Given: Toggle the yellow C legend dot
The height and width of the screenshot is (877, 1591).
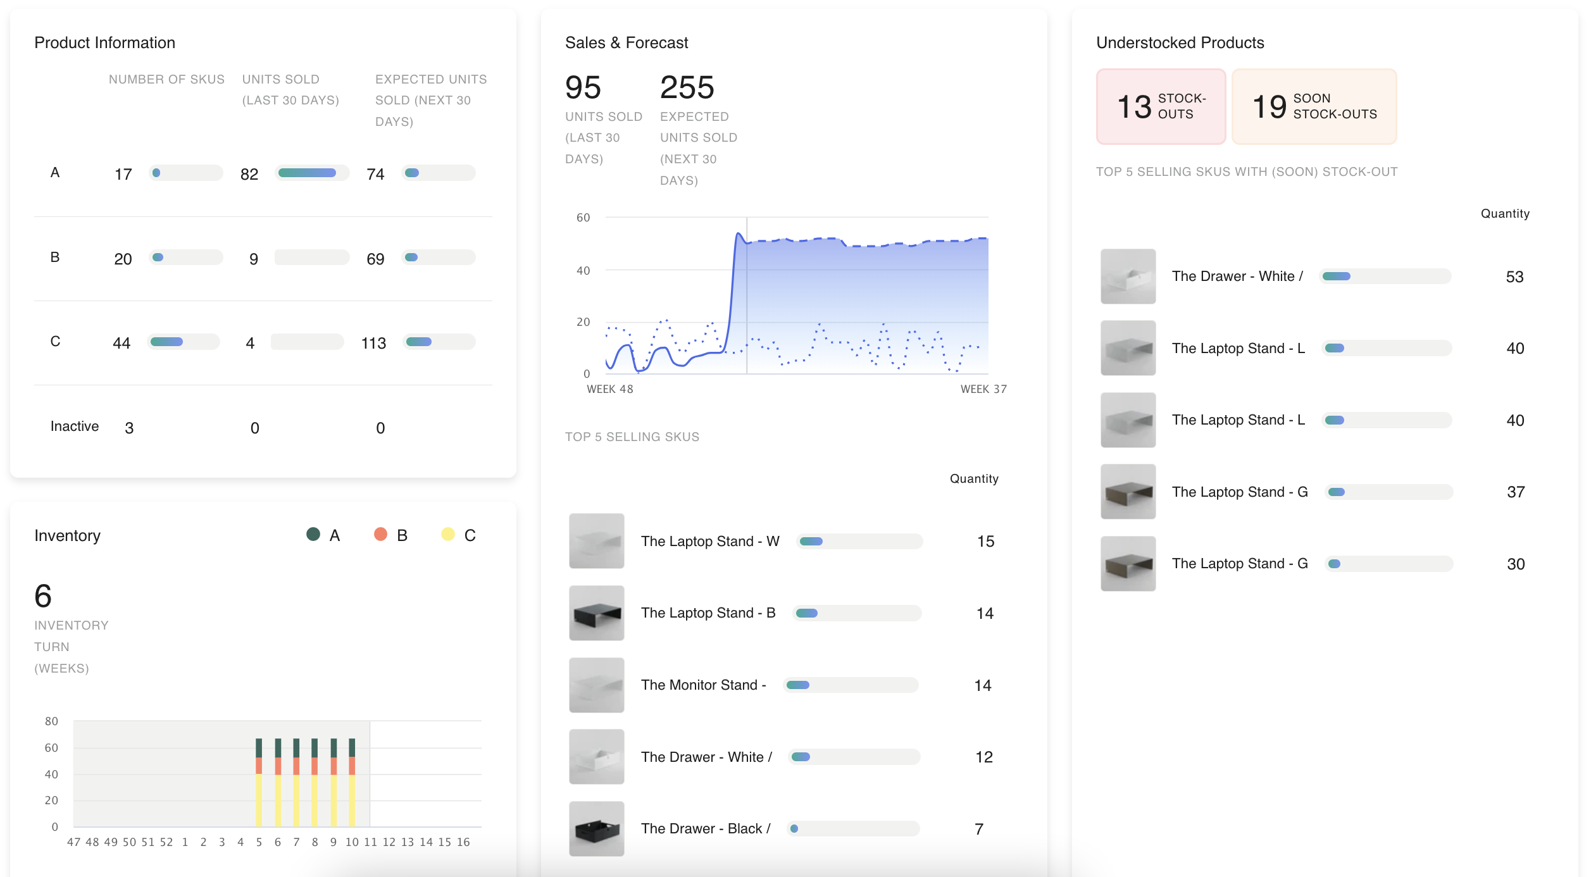Looking at the screenshot, I should tap(448, 535).
